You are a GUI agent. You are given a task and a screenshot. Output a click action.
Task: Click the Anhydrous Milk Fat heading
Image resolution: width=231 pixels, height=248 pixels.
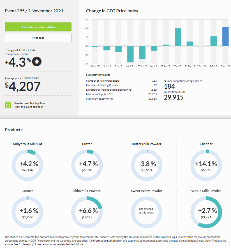coord(27,144)
